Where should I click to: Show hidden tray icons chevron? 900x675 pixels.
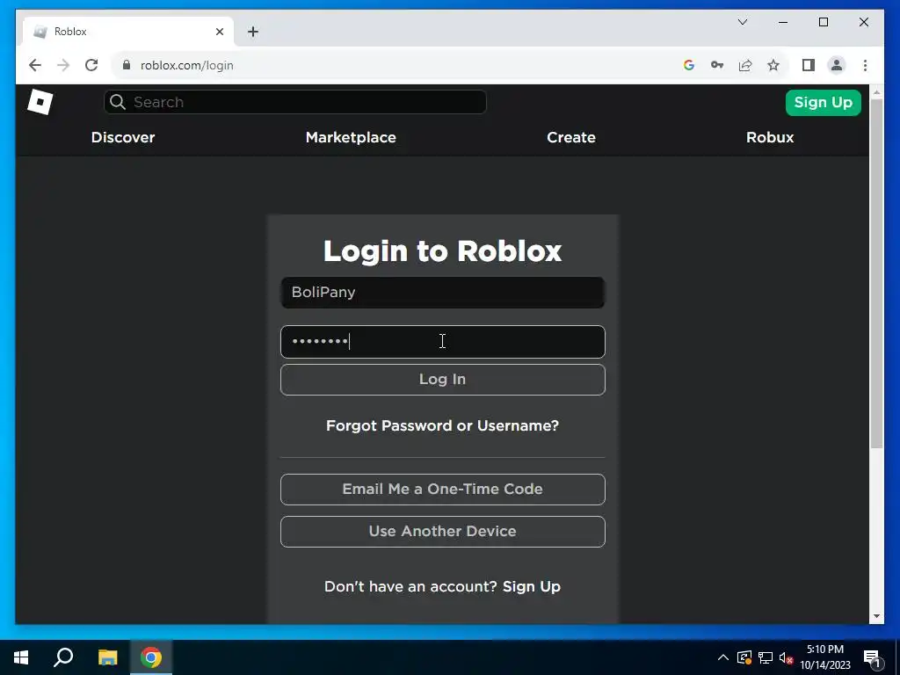point(723,657)
